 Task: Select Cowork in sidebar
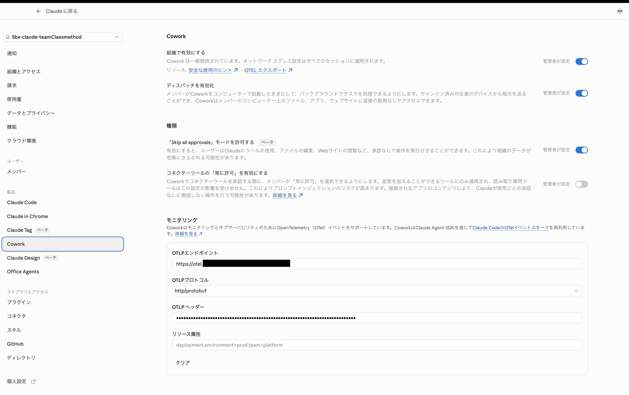coord(63,244)
